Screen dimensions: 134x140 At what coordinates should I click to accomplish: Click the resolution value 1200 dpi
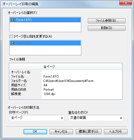[49, 94]
